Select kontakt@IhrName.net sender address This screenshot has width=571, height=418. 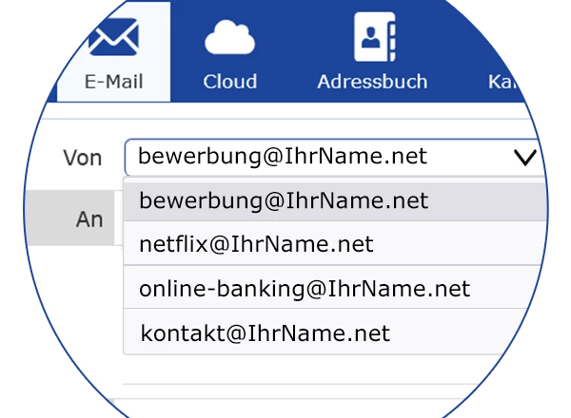(265, 333)
